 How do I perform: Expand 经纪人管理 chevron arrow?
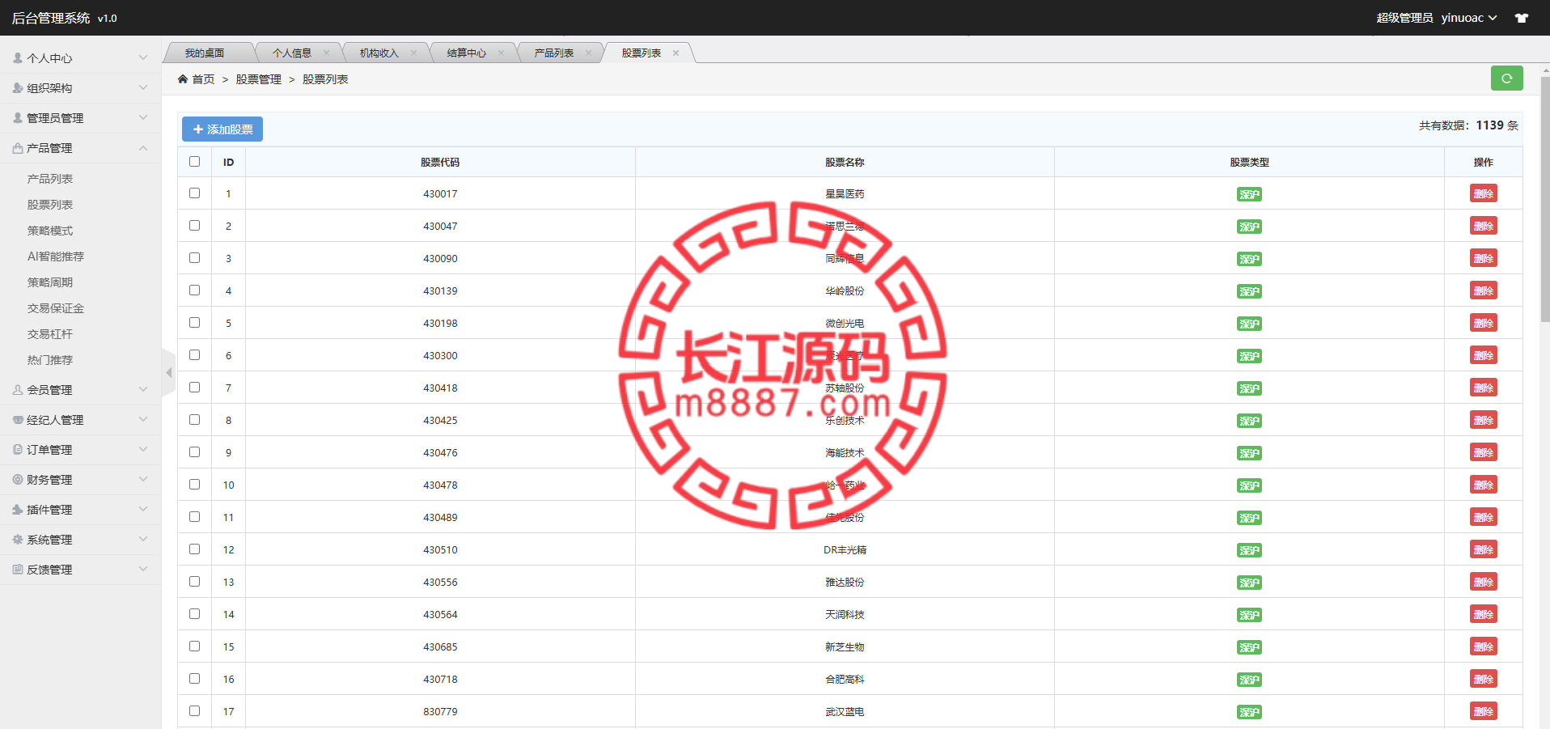(x=143, y=419)
